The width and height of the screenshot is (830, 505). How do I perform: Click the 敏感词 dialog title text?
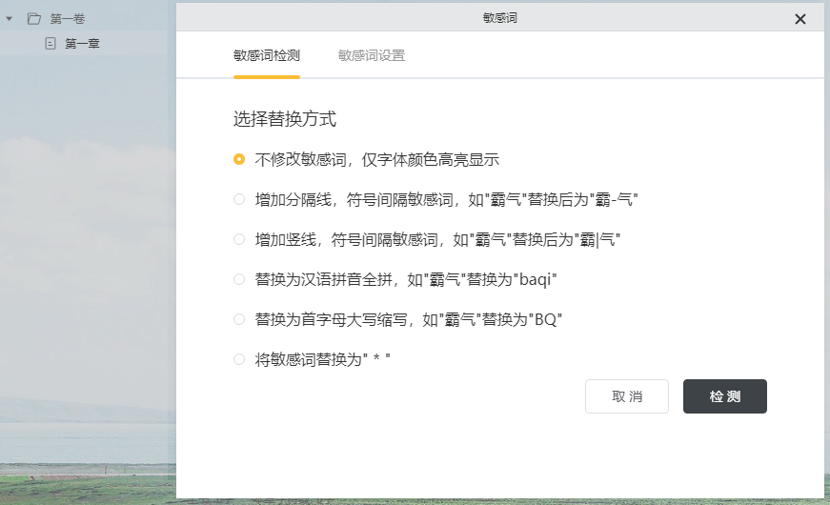pos(499,18)
